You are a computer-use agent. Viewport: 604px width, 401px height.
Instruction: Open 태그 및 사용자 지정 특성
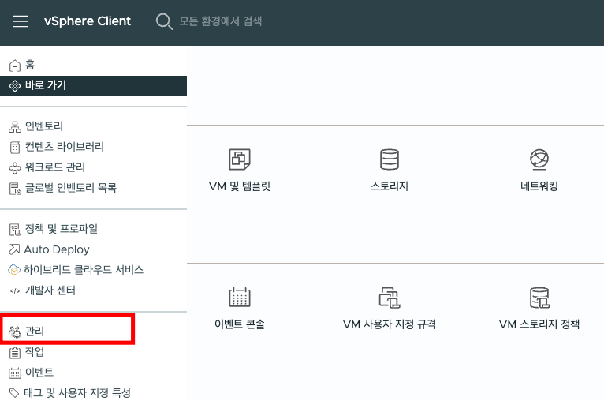77,392
